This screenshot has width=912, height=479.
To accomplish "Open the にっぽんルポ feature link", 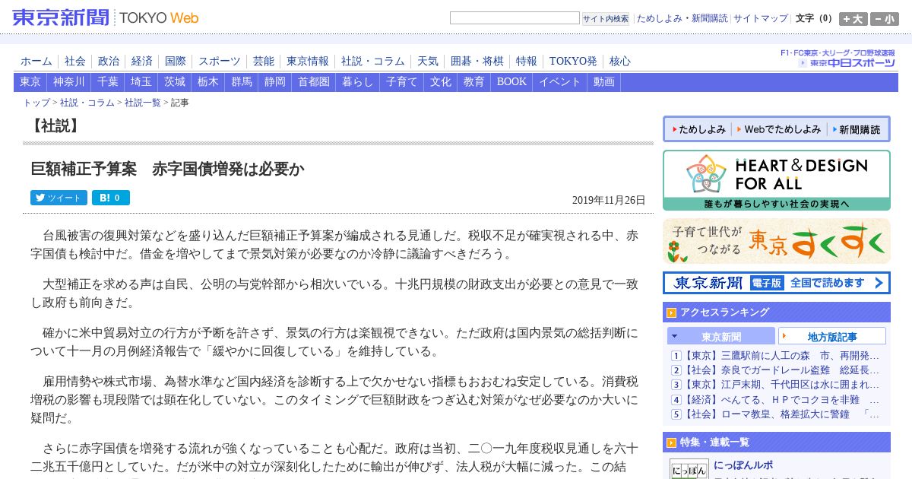I will (x=743, y=465).
